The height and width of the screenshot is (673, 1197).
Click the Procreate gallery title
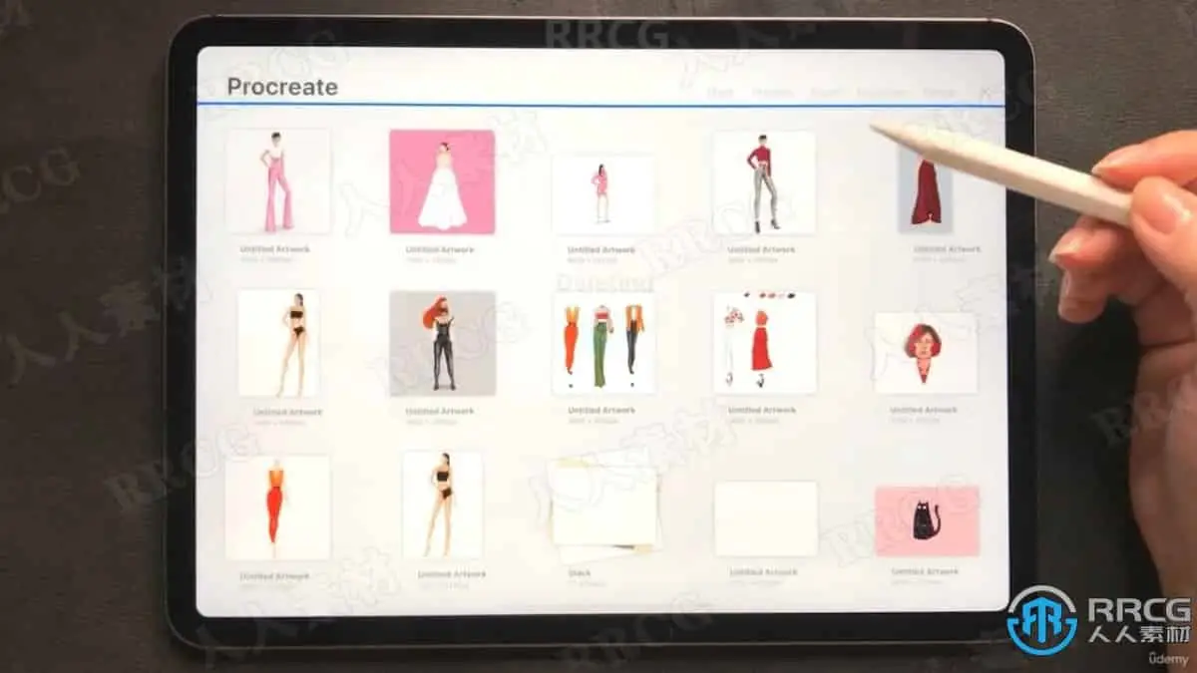(282, 87)
